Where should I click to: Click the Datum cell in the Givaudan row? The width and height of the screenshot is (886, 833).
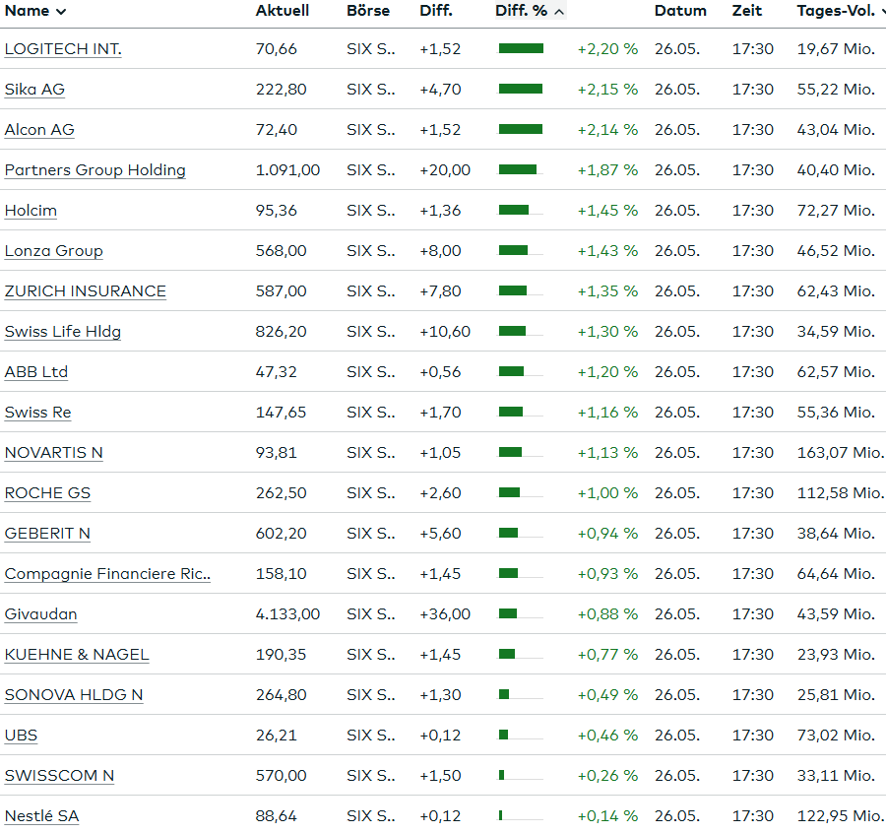tap(677, 614)
